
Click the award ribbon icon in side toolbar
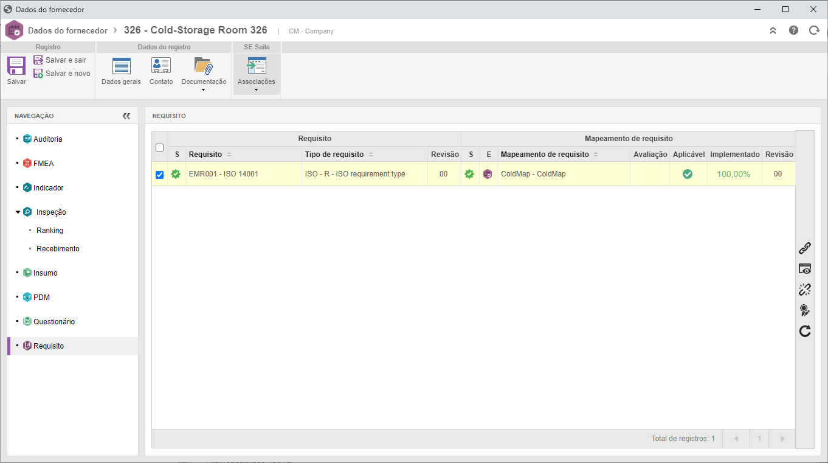click(805, 310)
